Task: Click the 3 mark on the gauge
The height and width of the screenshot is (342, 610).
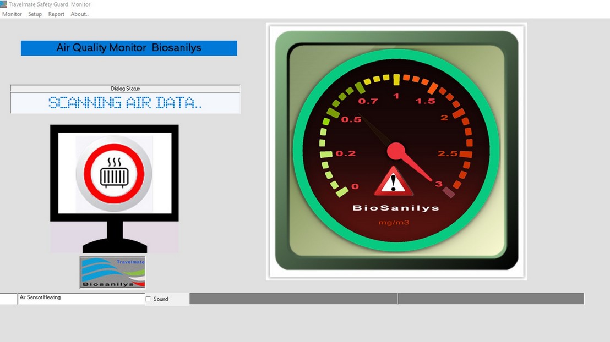Action: tap(439, 184)
